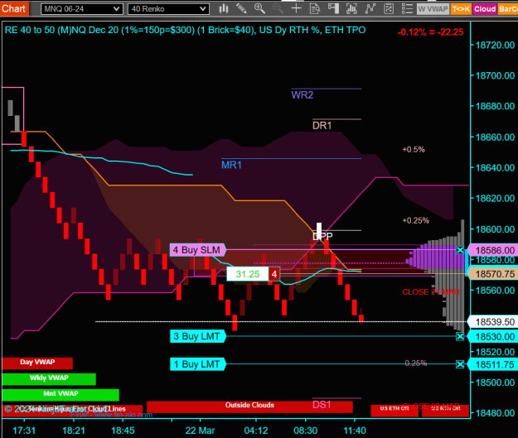Open the MNQ 06-24 instrument dropdown
518x438 pixels.
pos(82,9)
